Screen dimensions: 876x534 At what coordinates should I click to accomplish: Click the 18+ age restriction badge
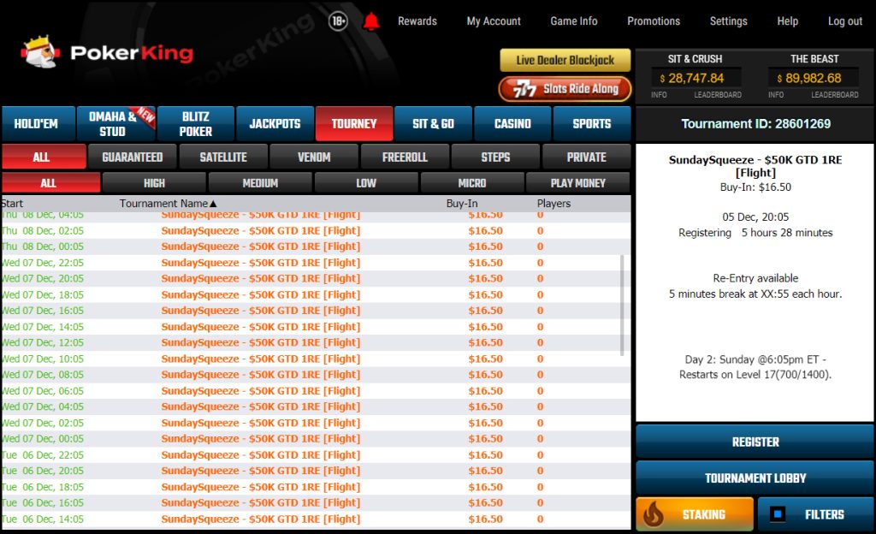point(338,21)
